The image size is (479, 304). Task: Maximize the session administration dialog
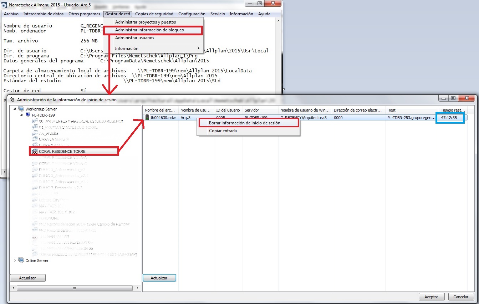[453, 98]
